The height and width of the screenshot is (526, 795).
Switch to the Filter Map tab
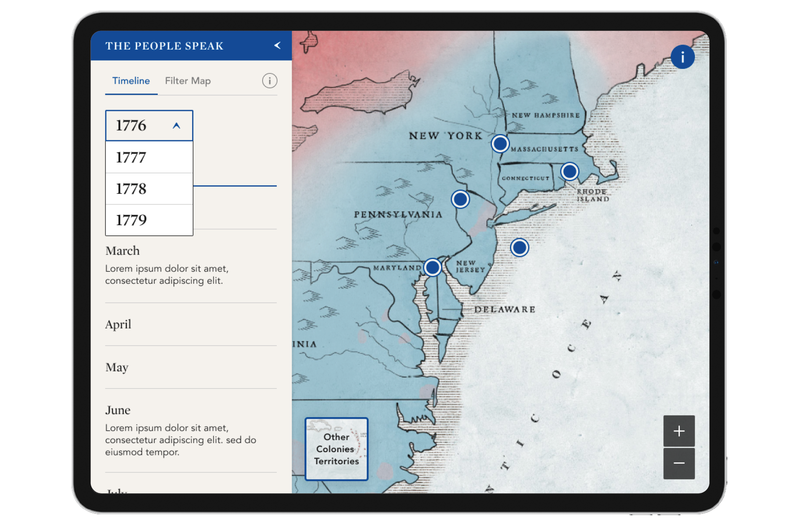tap(187, 81)
